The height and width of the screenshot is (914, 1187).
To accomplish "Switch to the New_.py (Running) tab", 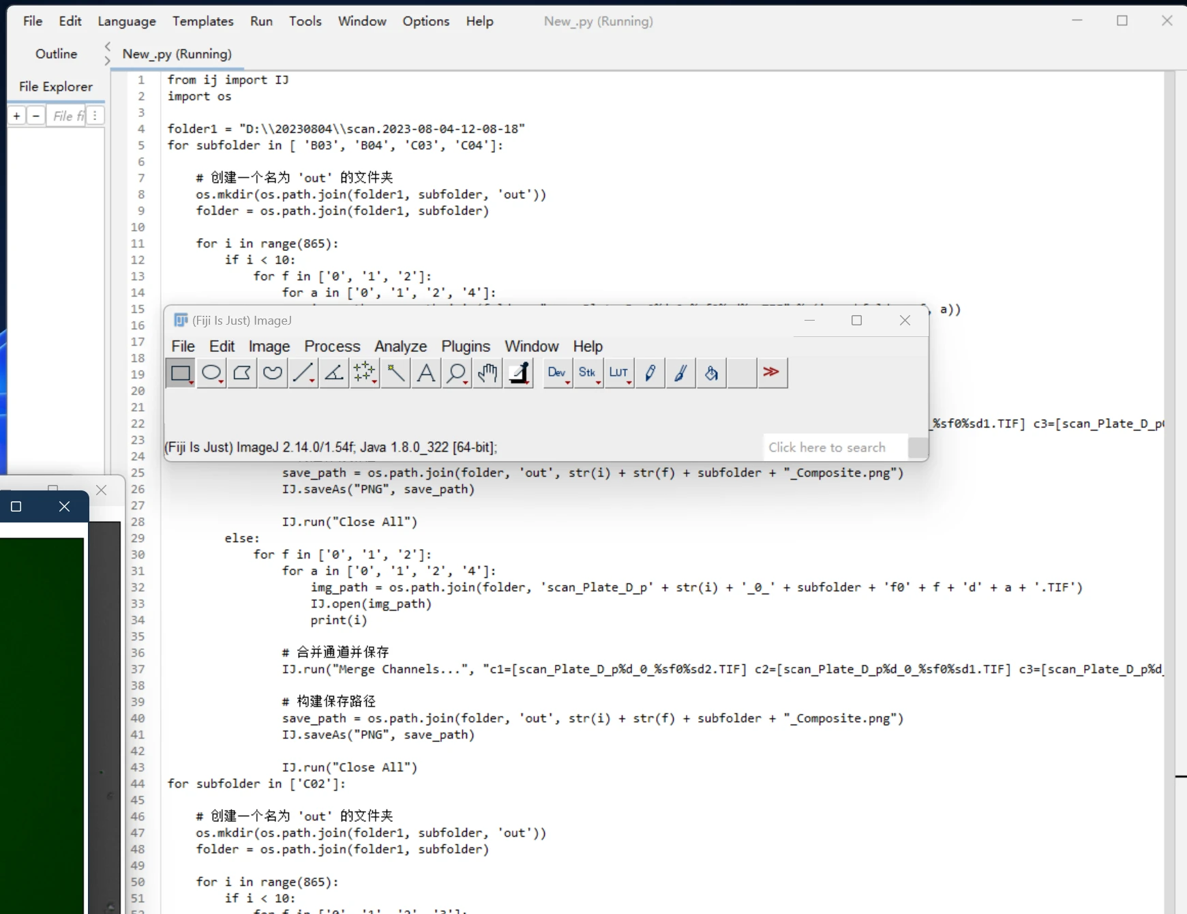I will [177, 54].
